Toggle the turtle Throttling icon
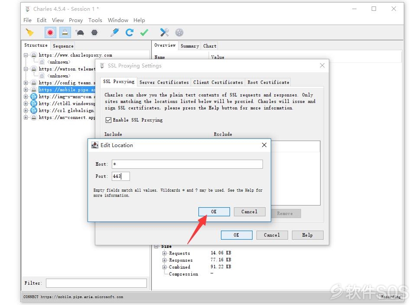The image size is (415, 305). [80, 32]
